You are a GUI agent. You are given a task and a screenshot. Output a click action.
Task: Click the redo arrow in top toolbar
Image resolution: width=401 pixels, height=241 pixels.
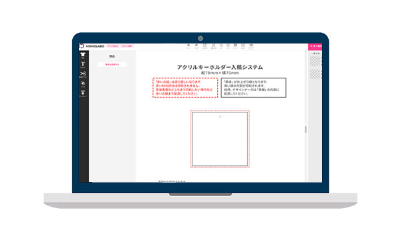(x=196, y=46)
